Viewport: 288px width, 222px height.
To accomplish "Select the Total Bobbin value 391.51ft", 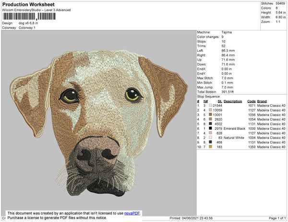I will (x=228, y=92).
